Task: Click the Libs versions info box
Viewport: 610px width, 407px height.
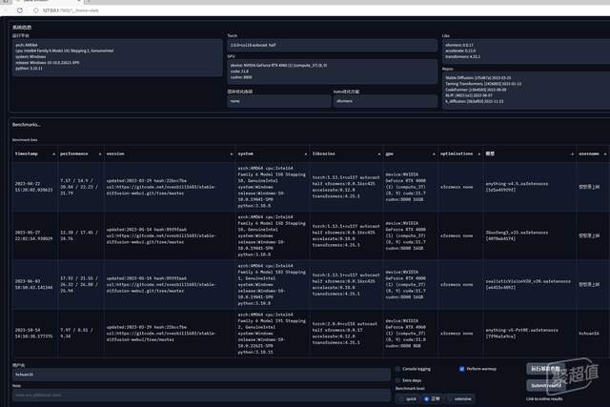Action: click(x=526, y=51)
